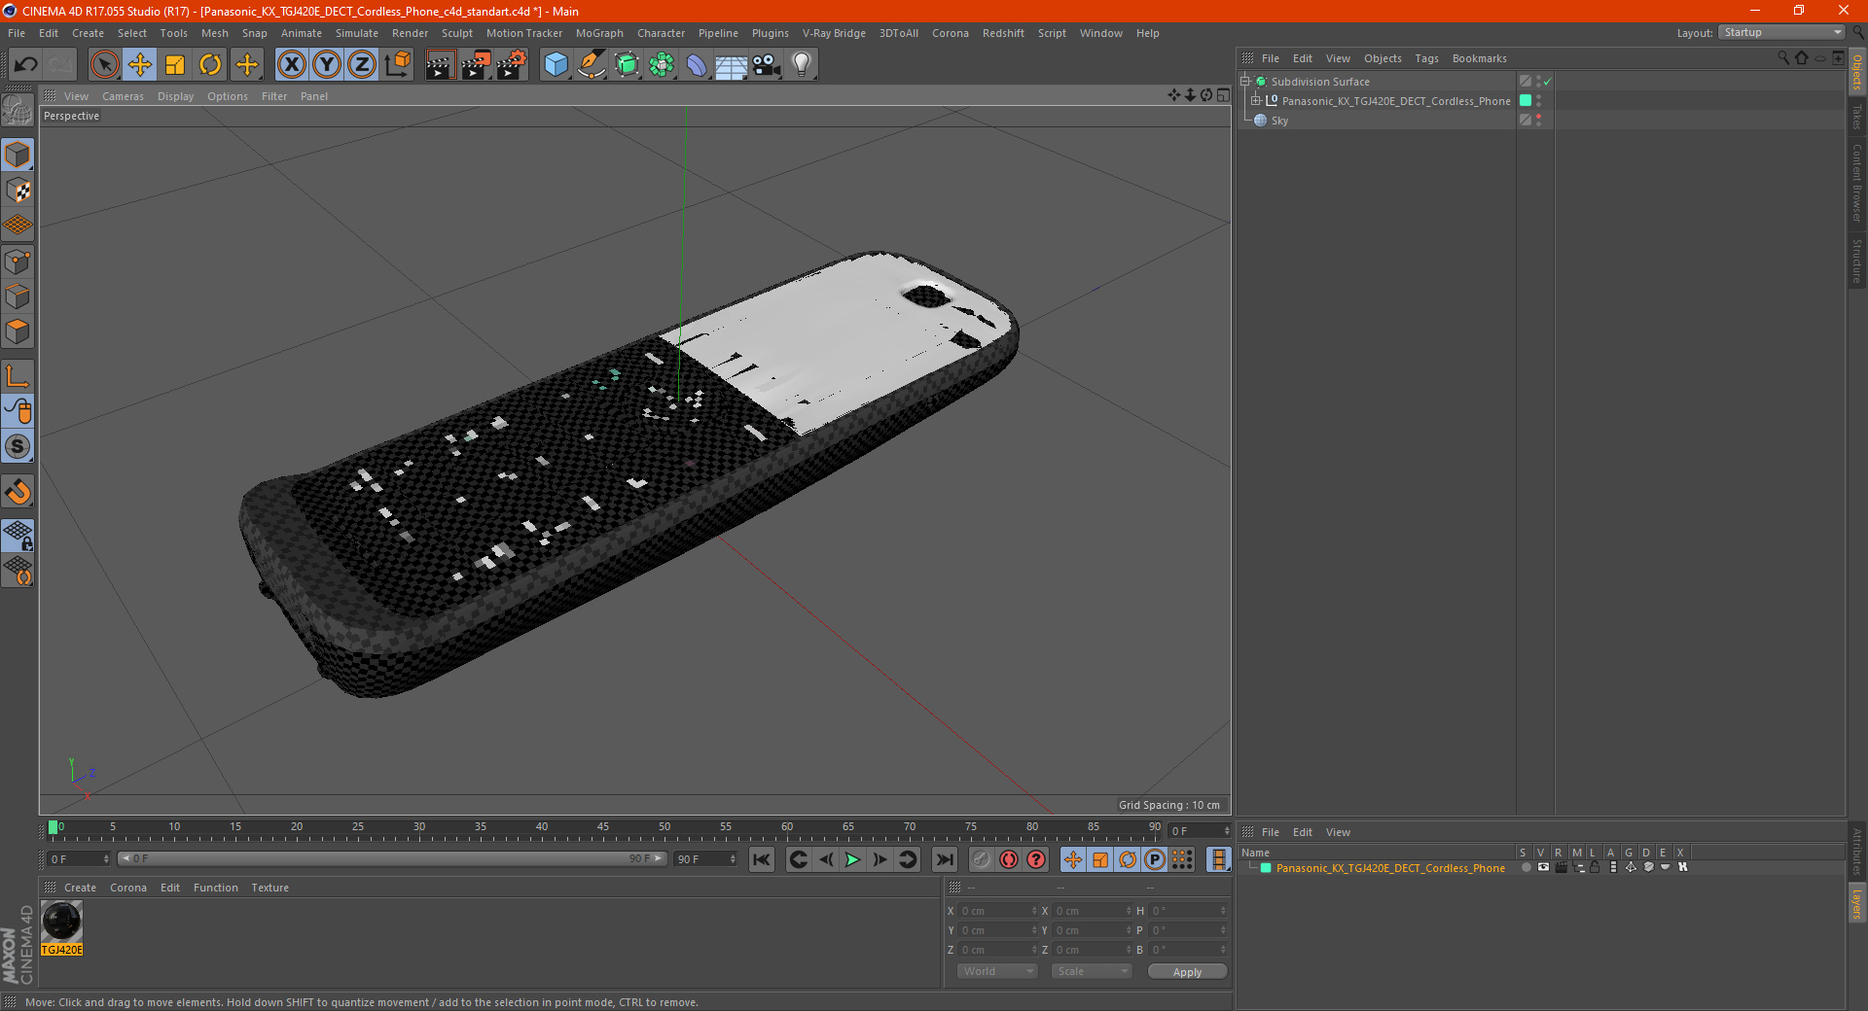This screenshot has width=1868, height=1011.
Task: Open the material manager Texture menu
Action: (x=269, y=888)
